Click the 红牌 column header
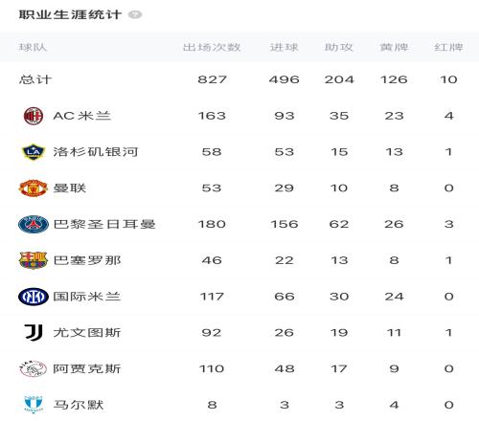 point(448,48)
